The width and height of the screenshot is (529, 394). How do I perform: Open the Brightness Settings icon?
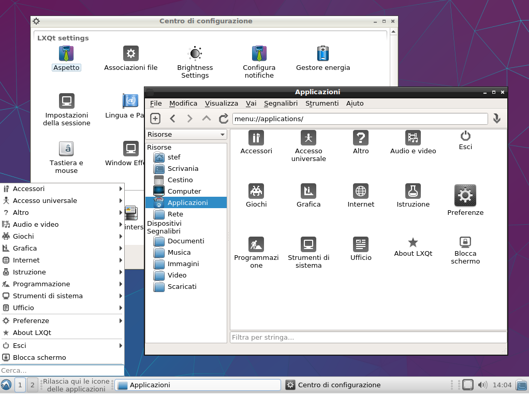pos(195,54)
